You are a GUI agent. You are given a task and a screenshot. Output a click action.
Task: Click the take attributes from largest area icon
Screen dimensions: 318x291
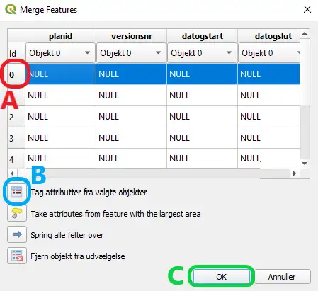17,213
